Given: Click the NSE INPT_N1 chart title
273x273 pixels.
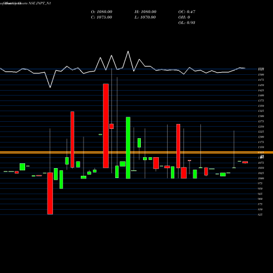Looking at the screenshot, I should (40, 3).
